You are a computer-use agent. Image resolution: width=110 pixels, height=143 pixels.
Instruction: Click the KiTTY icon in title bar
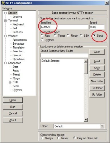[3, 3]
